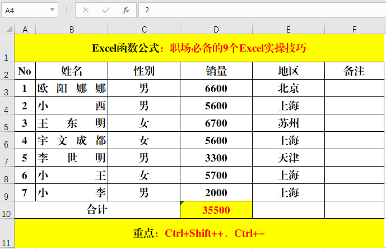386x249 pixels.
Task: Select column B header
Action: tap(72, 29)
